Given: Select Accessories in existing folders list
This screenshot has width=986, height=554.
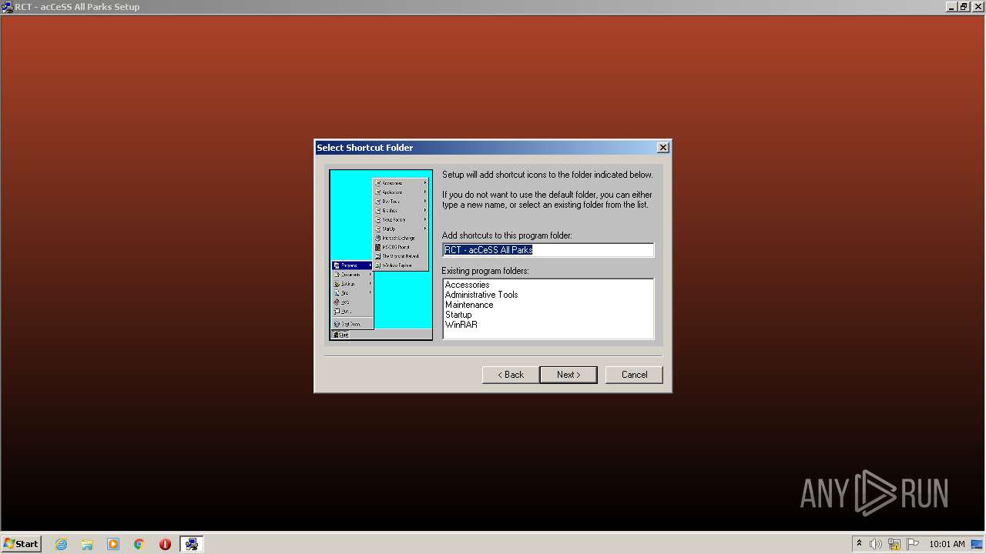Looking at the screenshot, I should pyautogui.click(x=467, y=285).
